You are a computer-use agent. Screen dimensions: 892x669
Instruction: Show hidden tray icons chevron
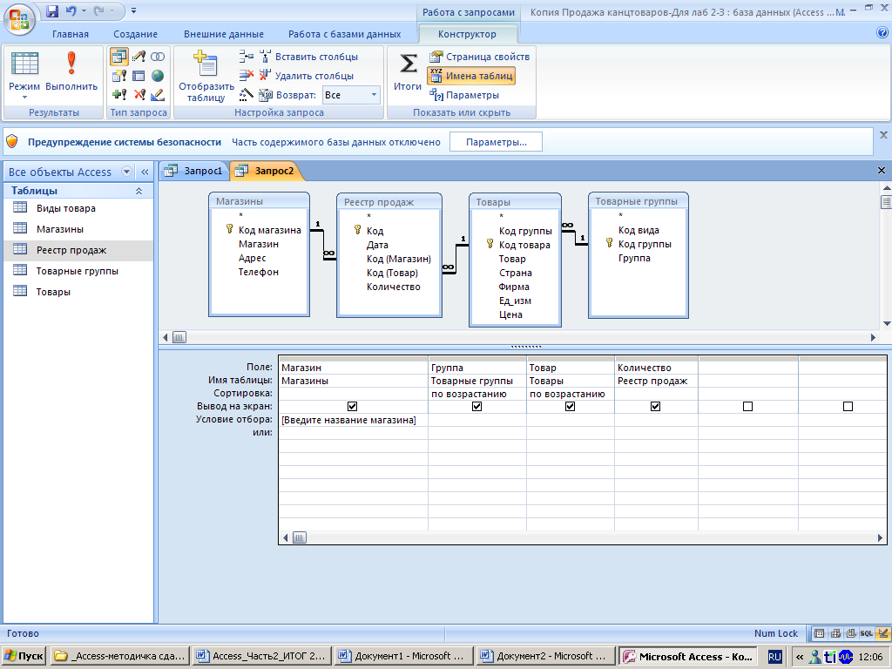coord(800,657)
